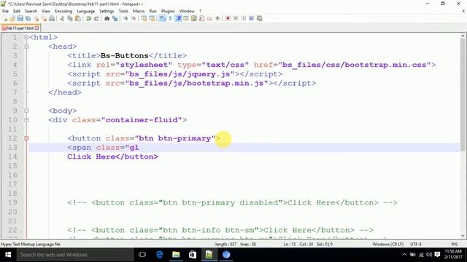
Task: Open the Macro menu
Action: [139, 11]
